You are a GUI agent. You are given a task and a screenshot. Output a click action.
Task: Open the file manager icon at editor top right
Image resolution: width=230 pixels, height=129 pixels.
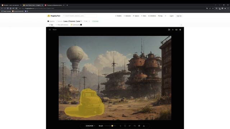click(x=169, y=30)
